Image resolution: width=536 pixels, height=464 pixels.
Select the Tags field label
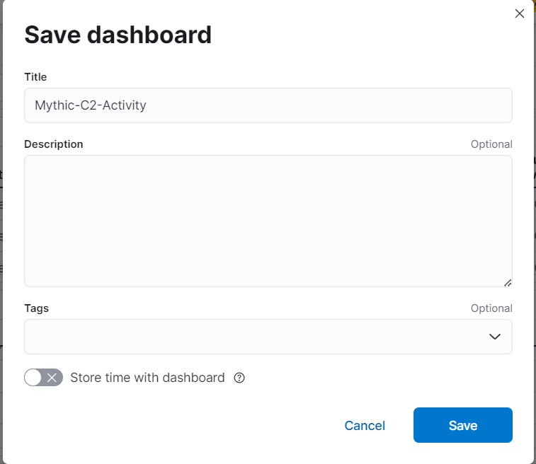pyautogui.click(x=37, y=308)
